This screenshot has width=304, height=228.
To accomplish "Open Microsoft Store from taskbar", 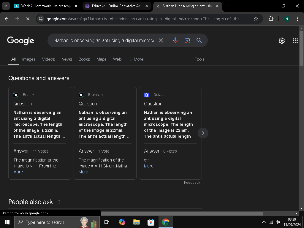I will (x=151, y=222).
